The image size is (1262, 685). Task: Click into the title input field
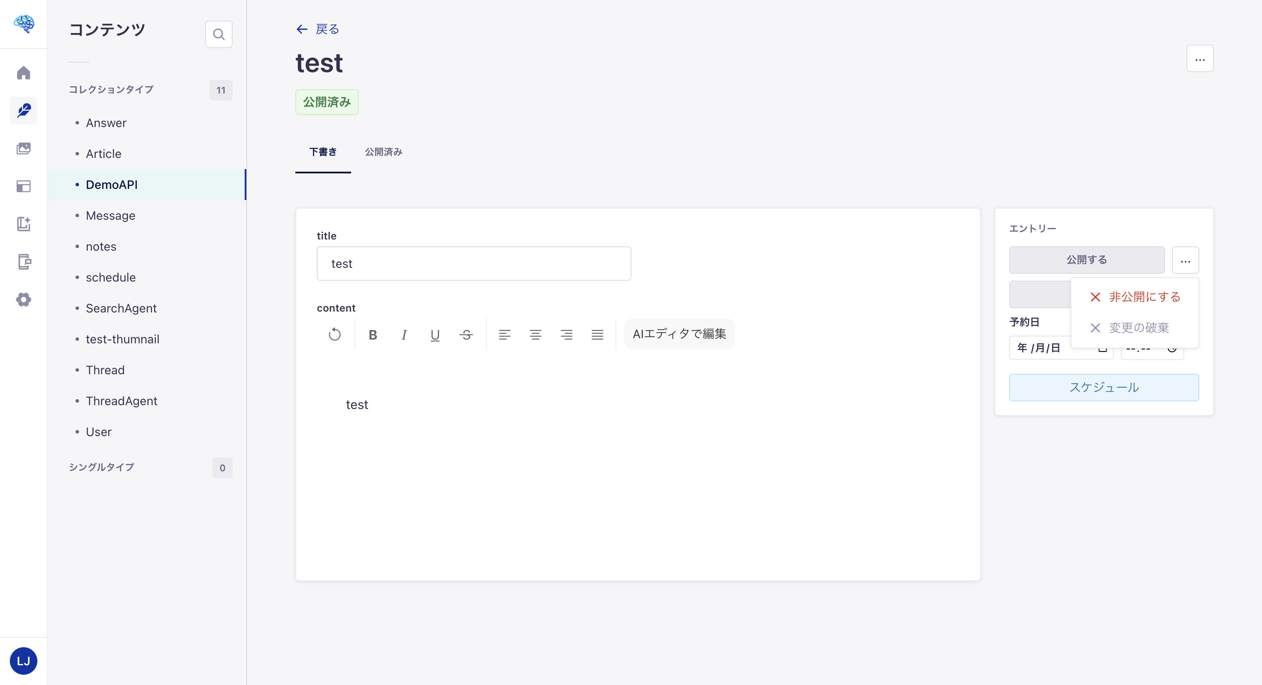pos(473,264)
